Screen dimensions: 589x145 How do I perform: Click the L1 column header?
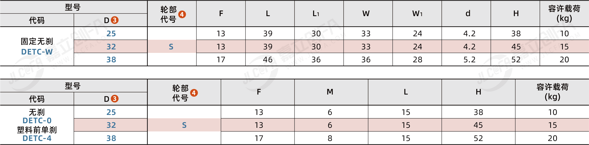click(x=316, y=13)
